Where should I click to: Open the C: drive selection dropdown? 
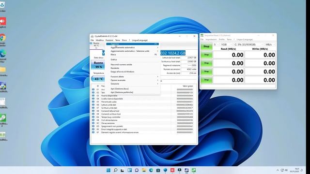(248, 44)
